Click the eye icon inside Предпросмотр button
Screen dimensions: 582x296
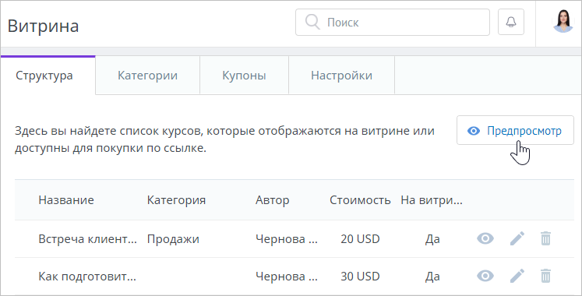click(474, 131)
